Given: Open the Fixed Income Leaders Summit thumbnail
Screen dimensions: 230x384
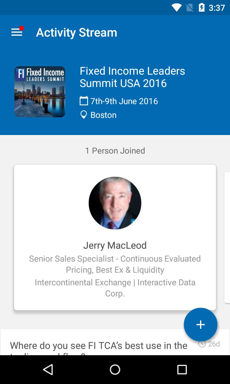Looking at the screenshot, I should [x=40, y=92].
